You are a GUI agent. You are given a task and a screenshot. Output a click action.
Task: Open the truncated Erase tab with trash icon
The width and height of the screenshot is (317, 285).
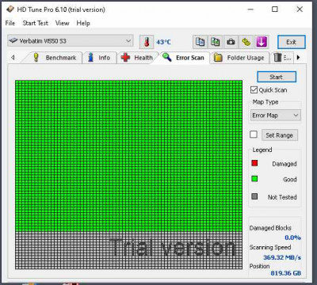[282, 58]
